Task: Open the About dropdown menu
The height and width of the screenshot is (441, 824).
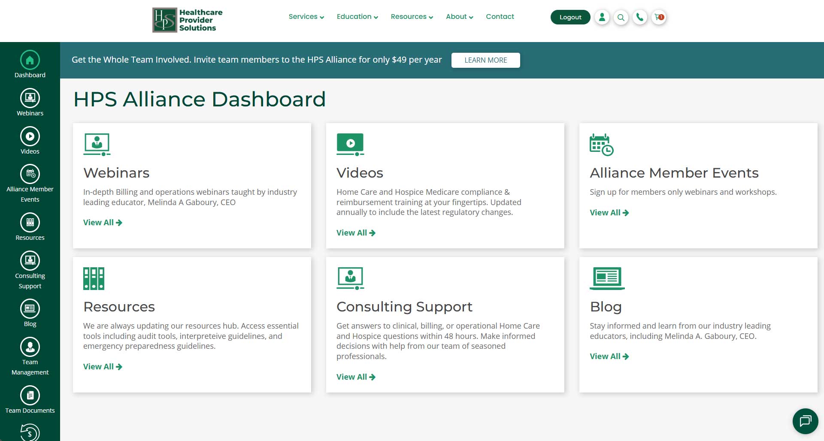Action: (x=456, y=16)
